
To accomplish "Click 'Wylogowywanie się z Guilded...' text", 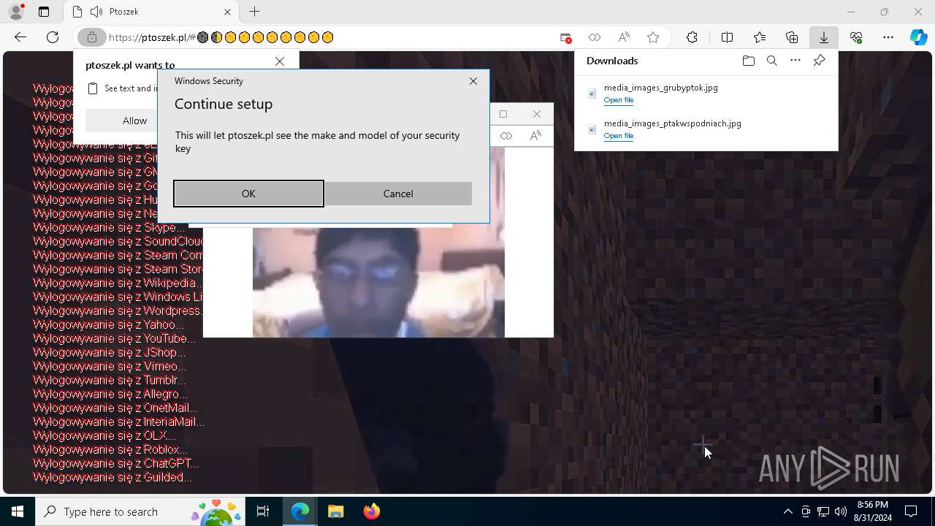I will coord(112,477).
